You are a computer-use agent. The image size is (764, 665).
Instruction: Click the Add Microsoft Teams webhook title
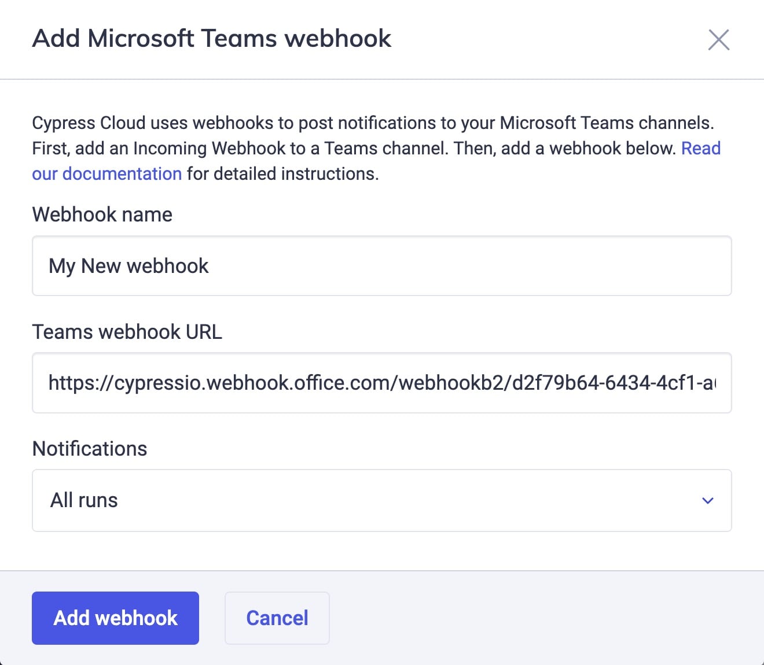(212, 38)
